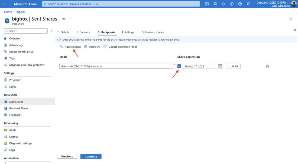
Task: Go to 5. Review + Create tab
Action: pyautogui.click(x=153, y=32)
